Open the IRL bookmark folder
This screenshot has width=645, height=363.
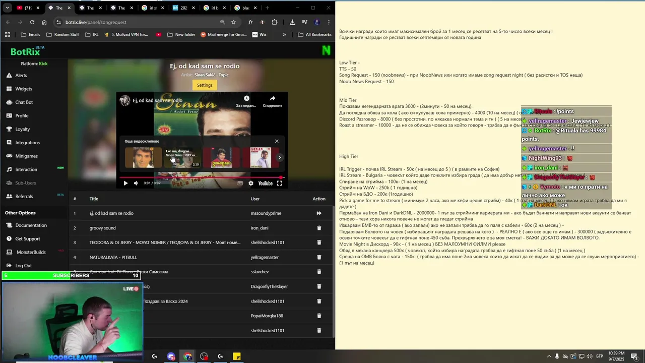click(92, 35)
